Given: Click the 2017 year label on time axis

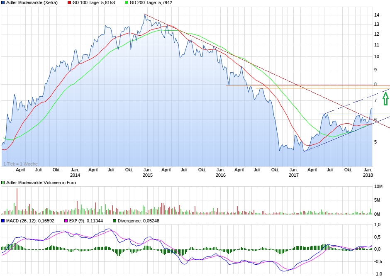Looking at the screenshot, I should (293, 175).
